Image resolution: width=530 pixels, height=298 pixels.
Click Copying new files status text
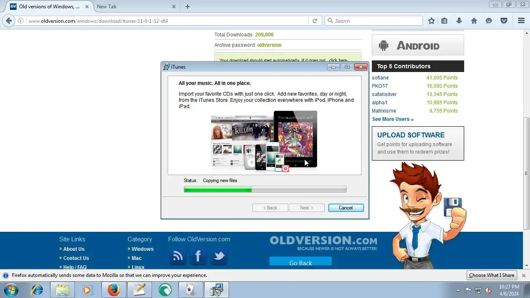point(220,180)
